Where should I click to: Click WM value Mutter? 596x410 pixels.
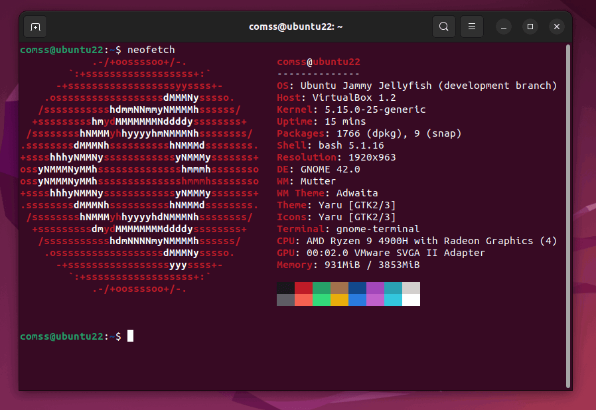[x=318, y=181]
